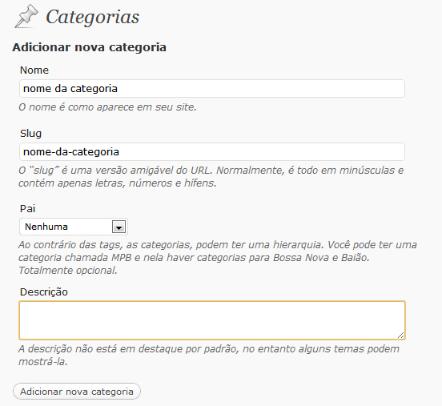Click inside the Descrição text area
This screenshot has height=406, width=442.
pyautogui.click(x=212, y=320)
